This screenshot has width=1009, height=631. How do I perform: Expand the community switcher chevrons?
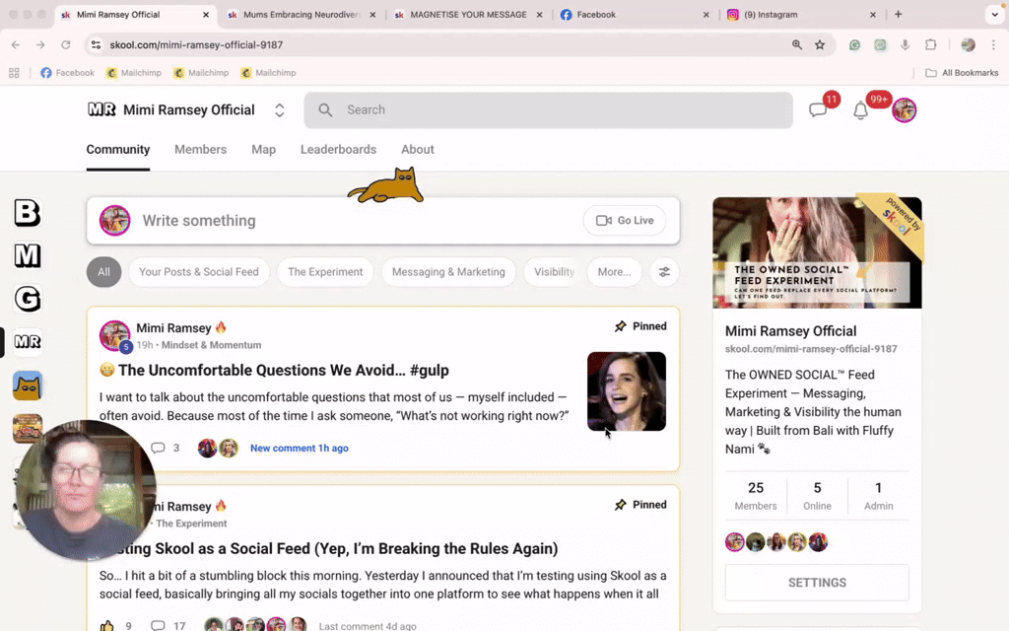click(279, 110)
